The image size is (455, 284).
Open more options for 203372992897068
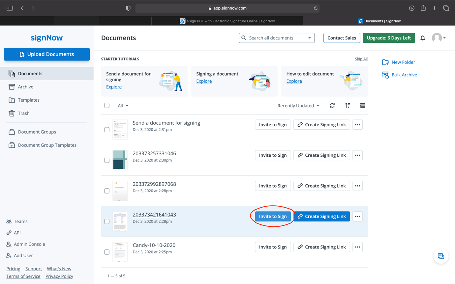[358, 186]
